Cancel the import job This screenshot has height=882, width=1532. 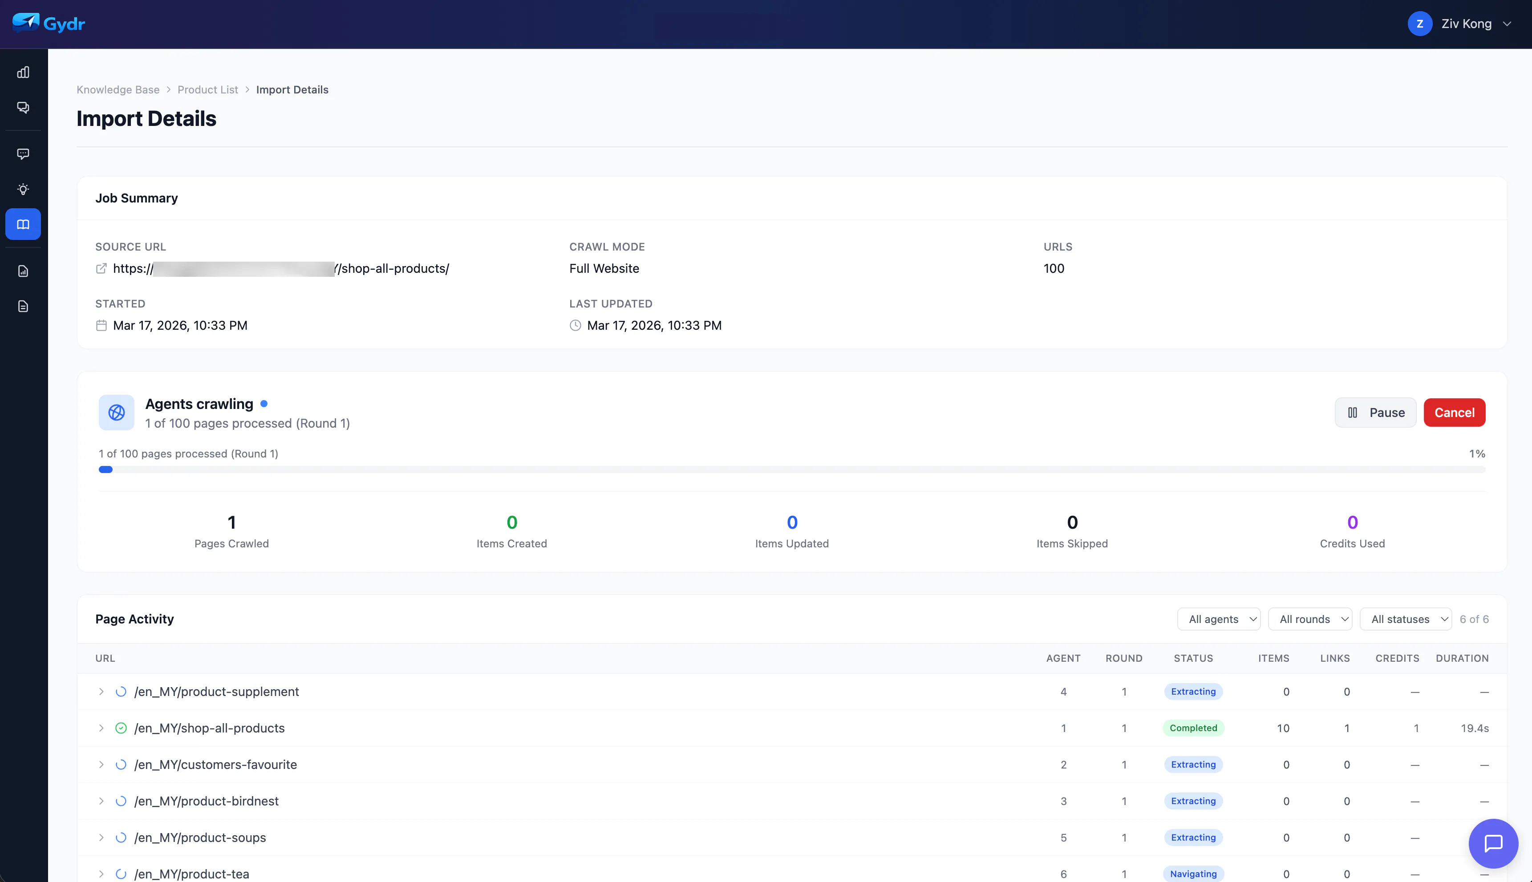pyautogui.click(x=1454, y=413)
